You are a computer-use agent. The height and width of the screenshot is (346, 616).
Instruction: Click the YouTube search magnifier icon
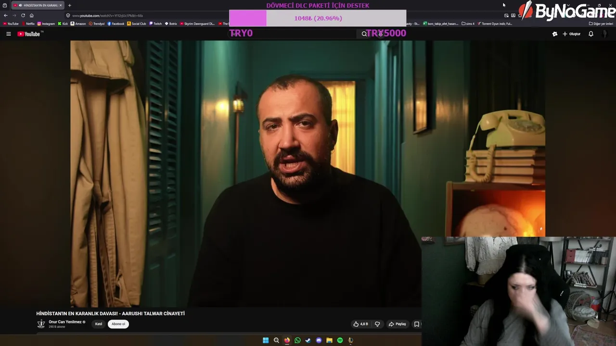click(364, 34)
